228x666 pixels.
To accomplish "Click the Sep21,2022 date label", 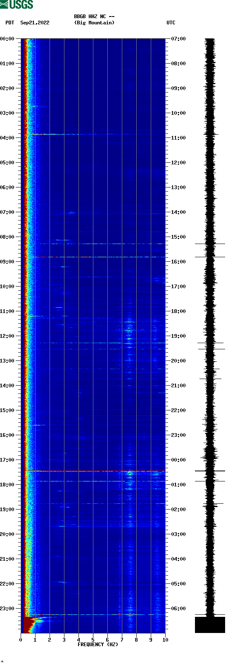I will 35,23.
